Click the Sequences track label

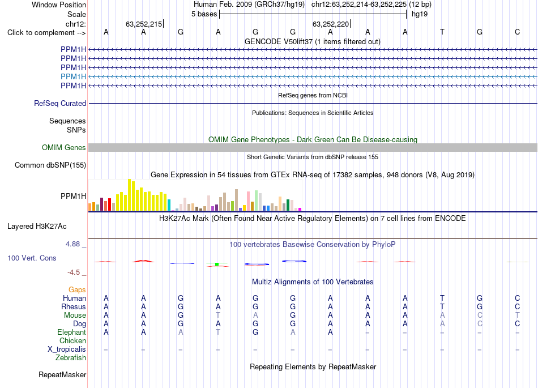tap(67, 121)
